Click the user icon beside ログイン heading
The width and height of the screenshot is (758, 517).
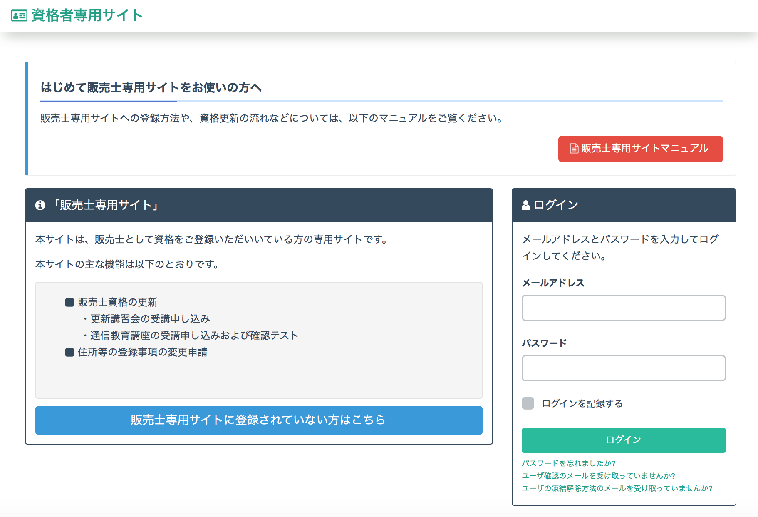526,205
